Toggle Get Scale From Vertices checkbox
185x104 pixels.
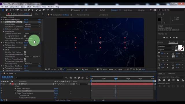click(25, 47)
